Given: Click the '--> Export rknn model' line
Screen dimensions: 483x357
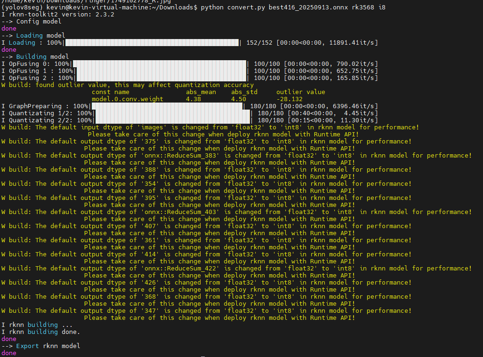Looking at the screenshot, I should click(40, 346).
